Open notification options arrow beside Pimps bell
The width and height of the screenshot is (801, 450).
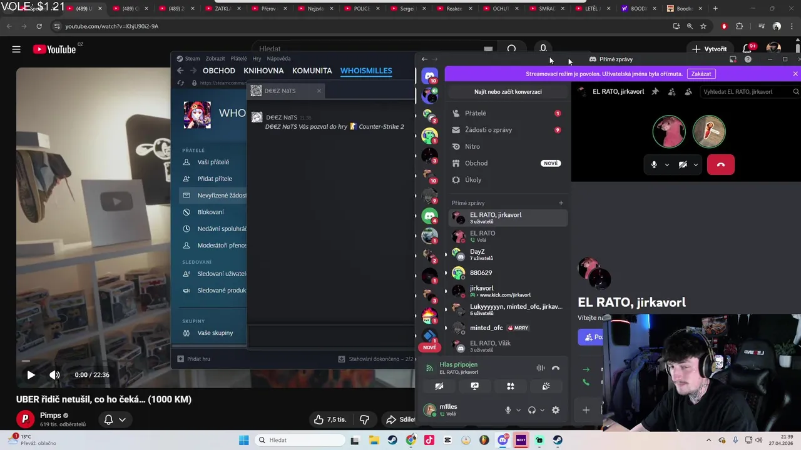coord(122,419)
